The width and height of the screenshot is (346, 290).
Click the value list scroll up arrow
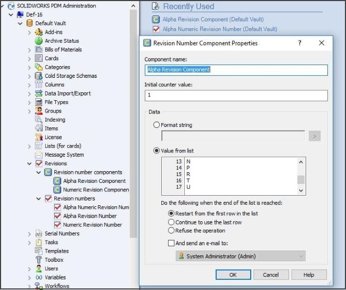tap(301, 162)
